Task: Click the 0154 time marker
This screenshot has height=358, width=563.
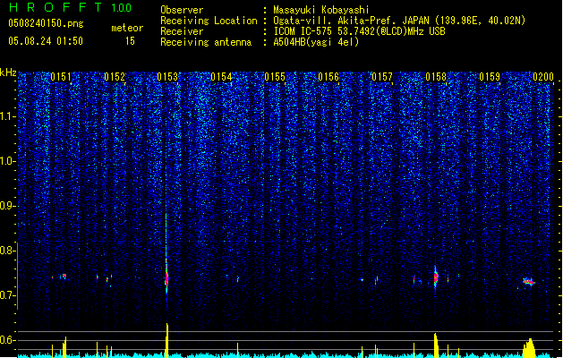Action: click(222, 76)
